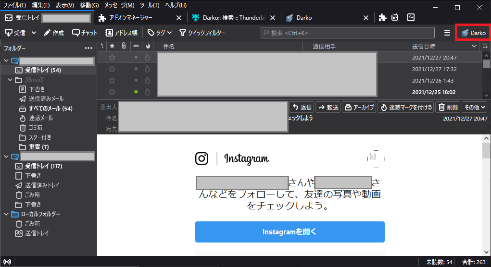Close the アドオンマネージャー tab
This screenshot has height=267, width=491.
(179, 18)
